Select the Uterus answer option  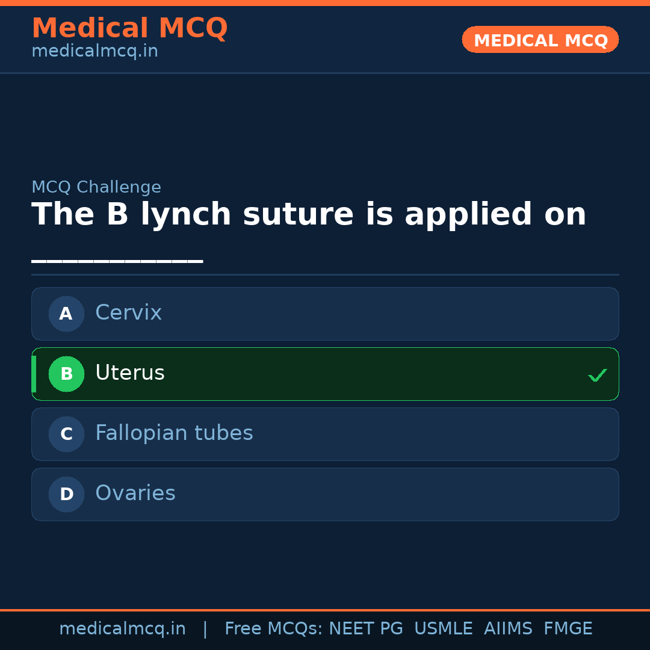click(x=325, y=374)
